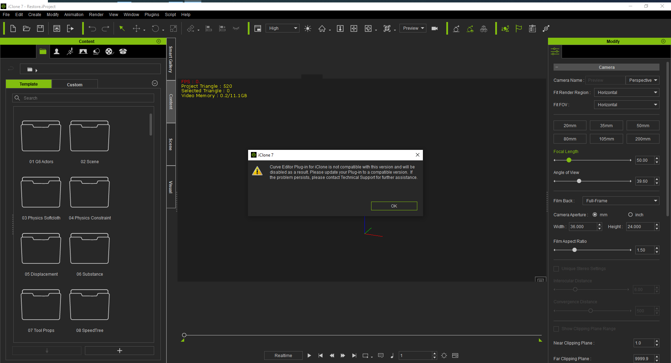Viewport: 671px width, 363px height.
Task: Open the File menu
Action: 6,15
